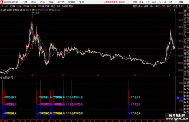Switch to 1分钟 period
Viewport: 189px width, 122px height.
tap(12, 6)
